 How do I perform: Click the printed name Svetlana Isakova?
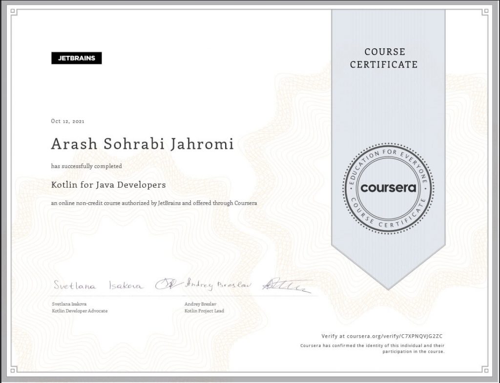[x=69, y=304]
